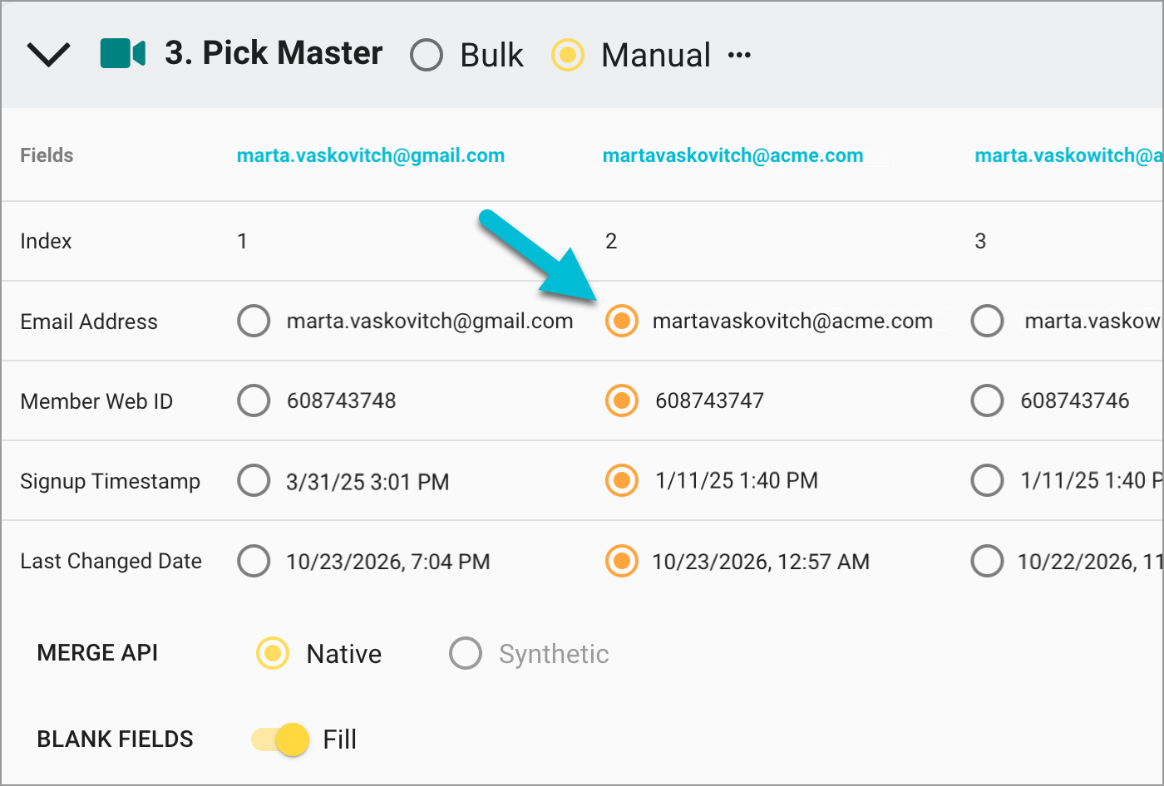
Task: Select the Bulk radio option
Action: [427, 55]
